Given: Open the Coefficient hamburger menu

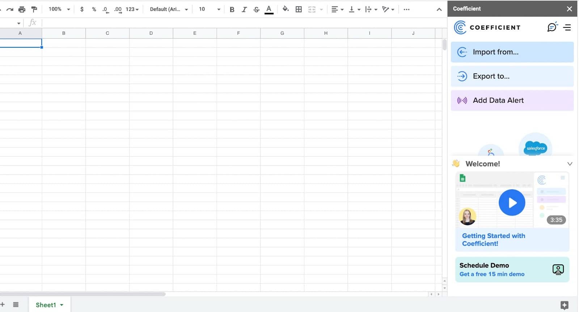Looking at the screenshot, I should click(x=567, y=27).
